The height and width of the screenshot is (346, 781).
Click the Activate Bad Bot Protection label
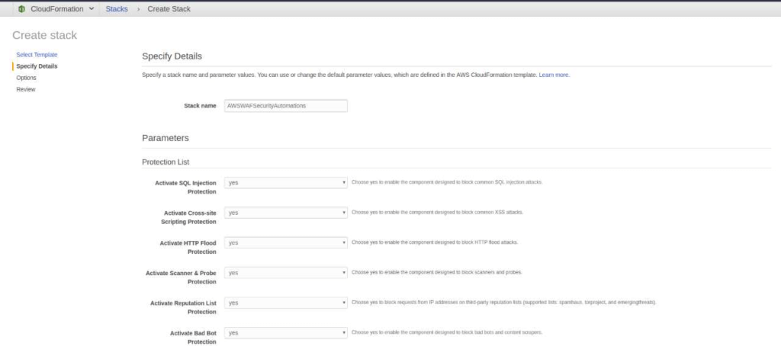[x=193, y=337]
